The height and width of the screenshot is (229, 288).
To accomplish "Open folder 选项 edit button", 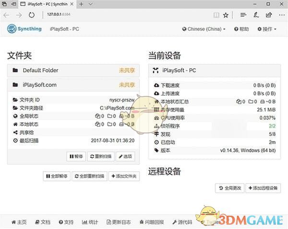I will (125, 156).
